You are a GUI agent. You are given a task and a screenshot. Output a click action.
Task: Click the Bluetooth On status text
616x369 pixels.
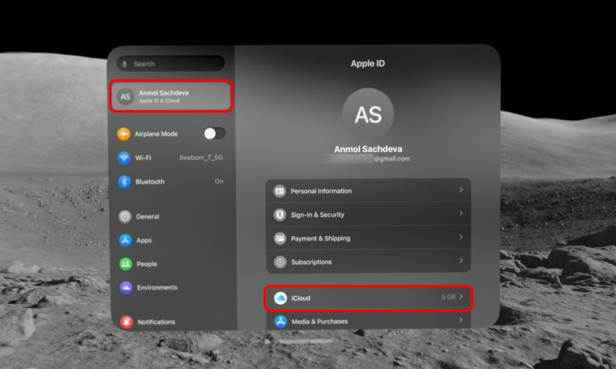click(219, 181)
